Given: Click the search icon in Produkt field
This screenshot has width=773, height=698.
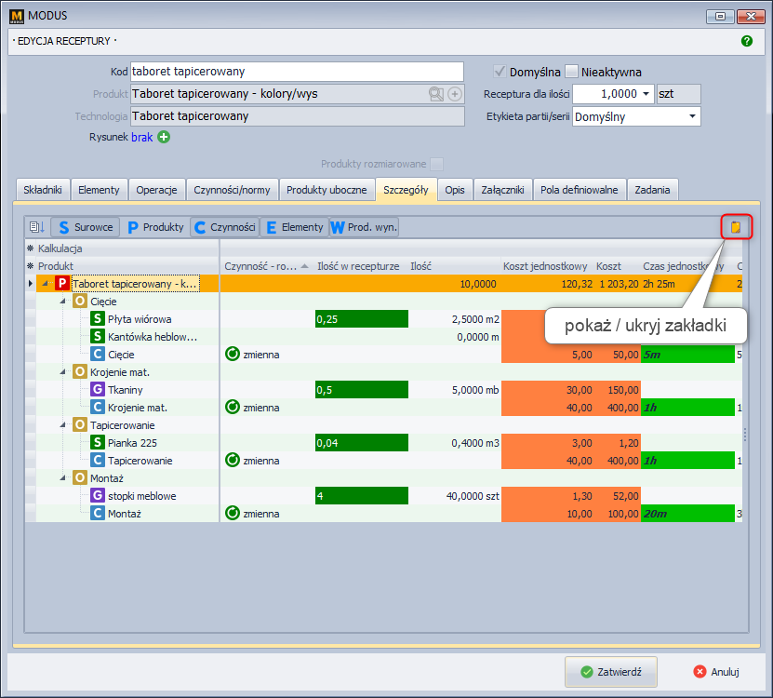Looking at the screenshot, I should [435, 94].
